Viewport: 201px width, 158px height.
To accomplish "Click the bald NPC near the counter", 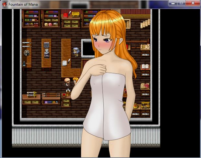I will tap(66, 81).
